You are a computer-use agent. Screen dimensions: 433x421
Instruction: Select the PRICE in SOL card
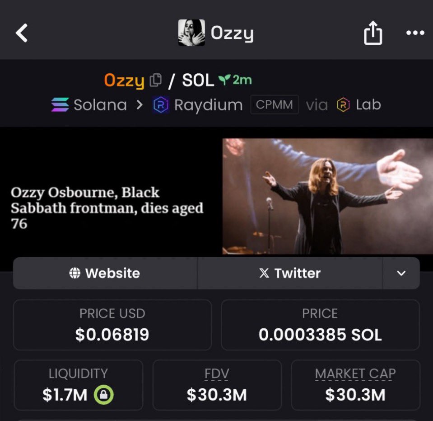tap(320, 325)
